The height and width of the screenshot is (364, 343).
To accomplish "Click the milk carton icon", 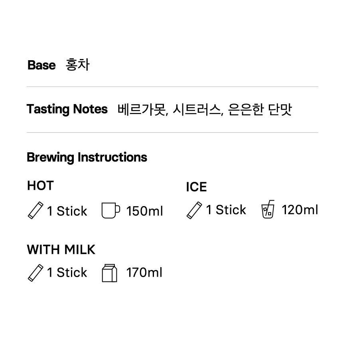I will (x=110, y=273).
